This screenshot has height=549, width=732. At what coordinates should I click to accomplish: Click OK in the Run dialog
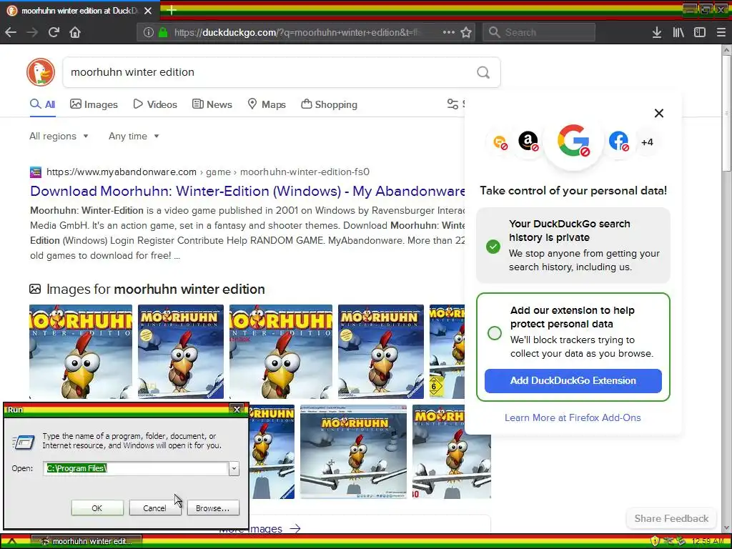click(x=97, y=508)
